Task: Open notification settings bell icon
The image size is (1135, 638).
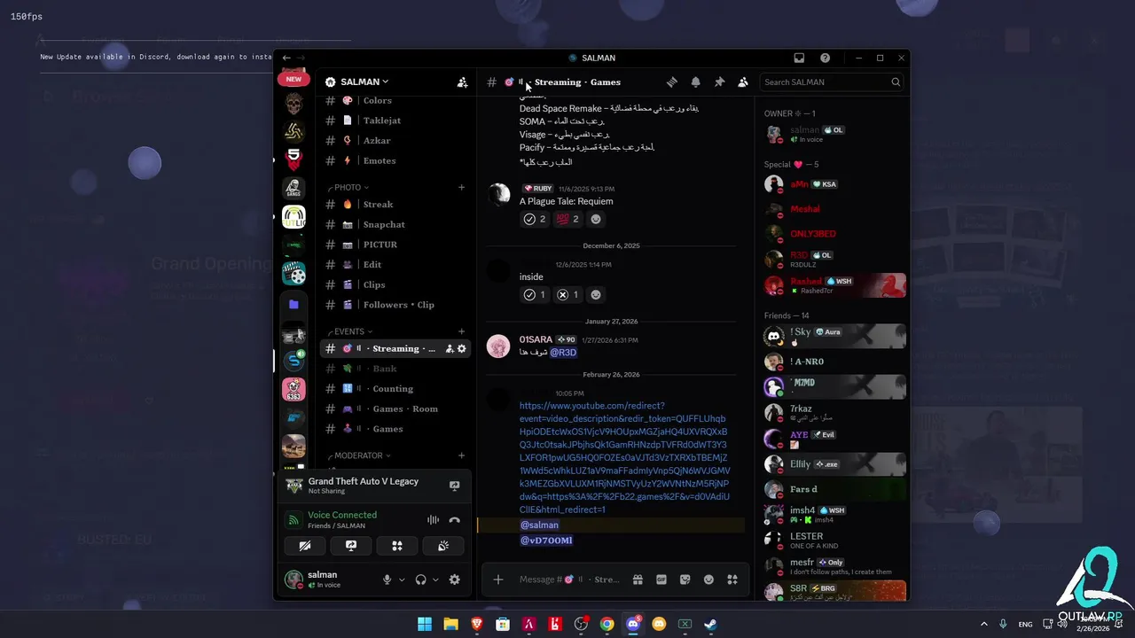Action: 696,82
